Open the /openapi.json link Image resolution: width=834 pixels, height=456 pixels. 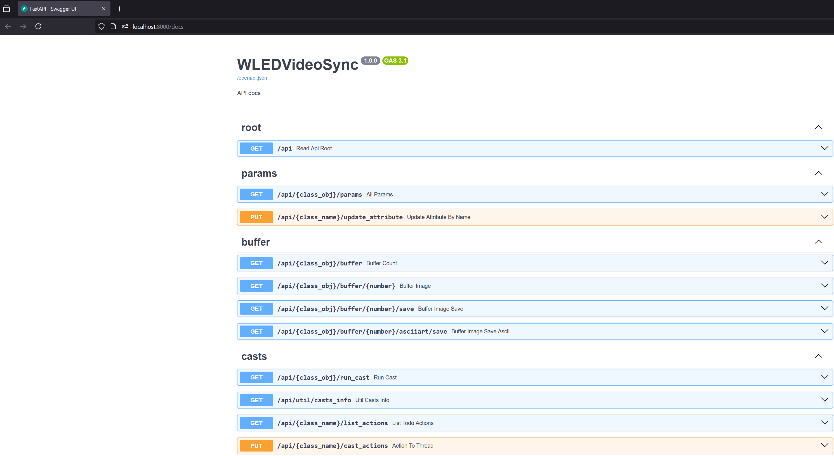click(x=252, y=78)
